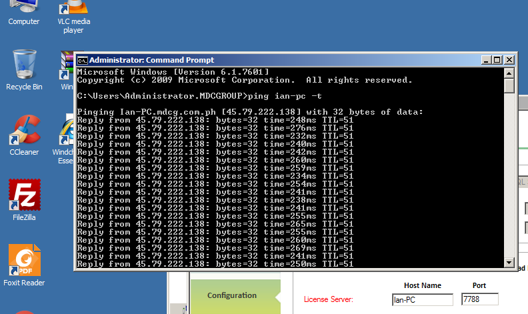Click the reply line with time=250ms
This screenshot has height=314, width=528.
click(215, 264)
